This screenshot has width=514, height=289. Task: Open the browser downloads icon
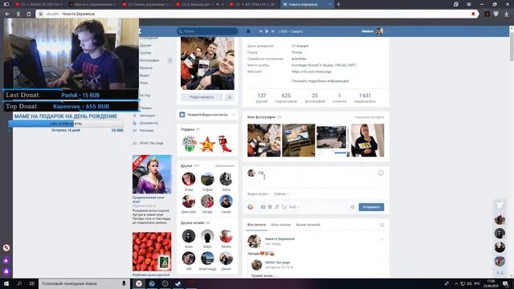506,14
